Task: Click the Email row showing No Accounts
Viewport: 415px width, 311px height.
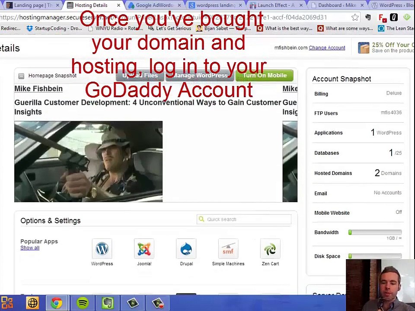Action: coord(358,194)
